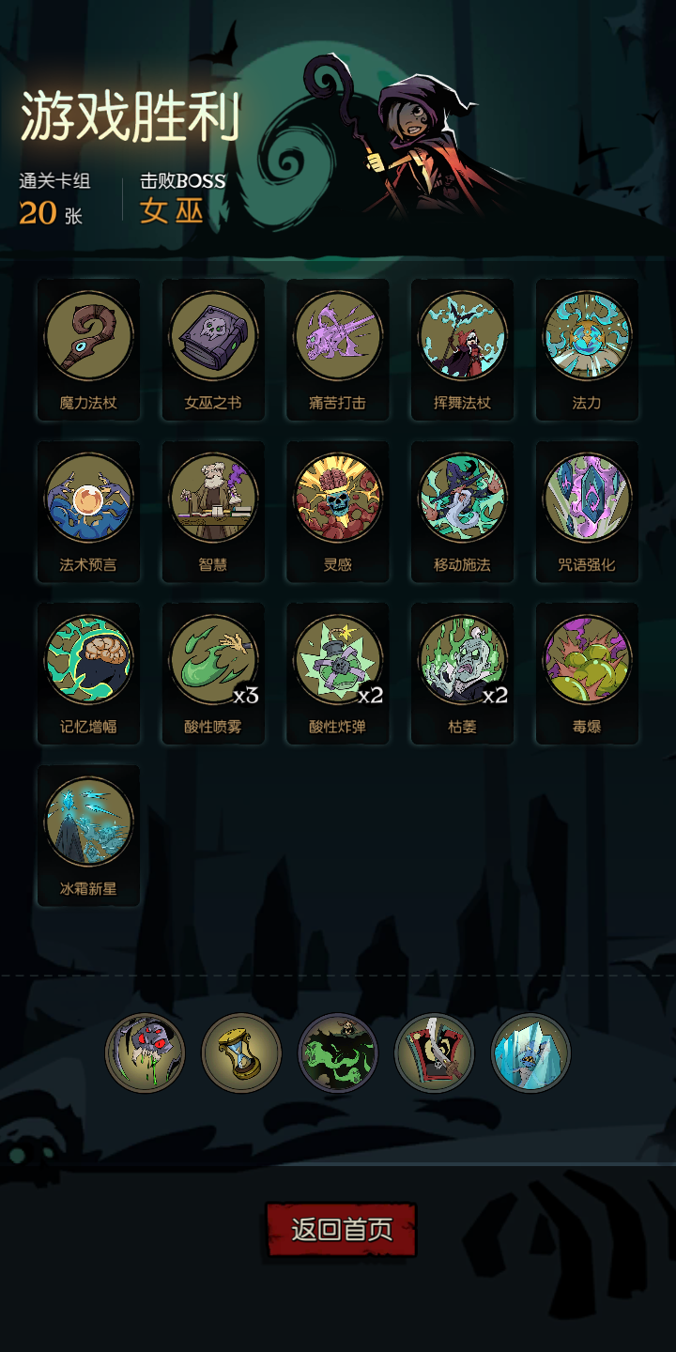This screenshot has height=1352, width=676.
Task: Open the 女巫之书 spellbook card
Action: (213, 350)
